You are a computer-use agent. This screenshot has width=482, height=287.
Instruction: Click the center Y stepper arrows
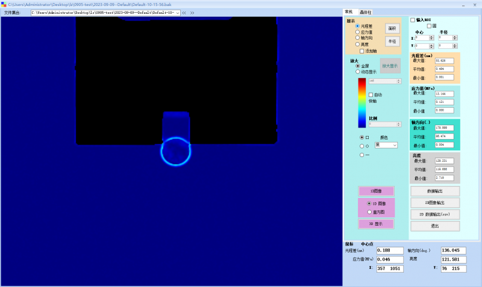(431, 46)
